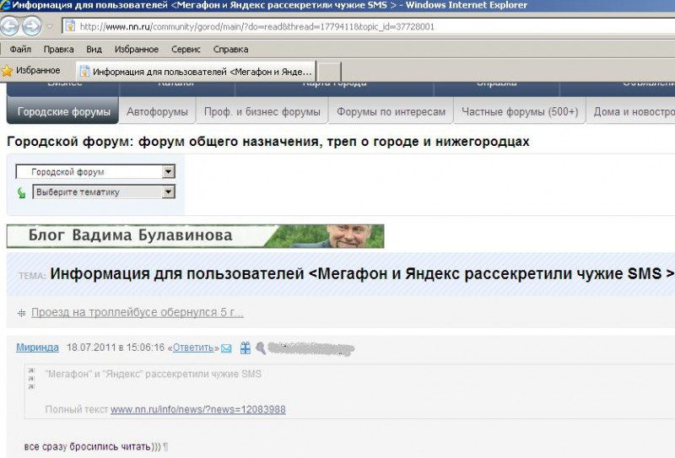Open the Файл menu
675x458 pixels.
pyautogui.click(x=20, y=50)
